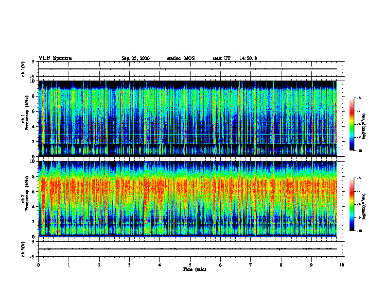Click the start UT 14:50:0 label
The width and height of the screenshot is (385, 297).
point(235,58)
